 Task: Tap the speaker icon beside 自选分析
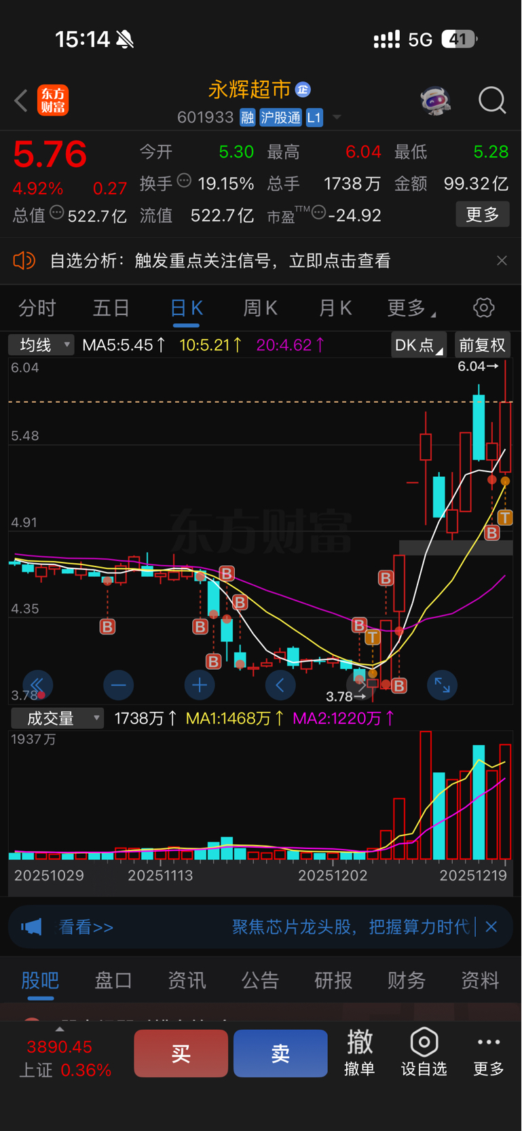(x=24, y=260)
